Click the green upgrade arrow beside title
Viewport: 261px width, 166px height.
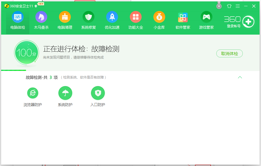[36, 6]
